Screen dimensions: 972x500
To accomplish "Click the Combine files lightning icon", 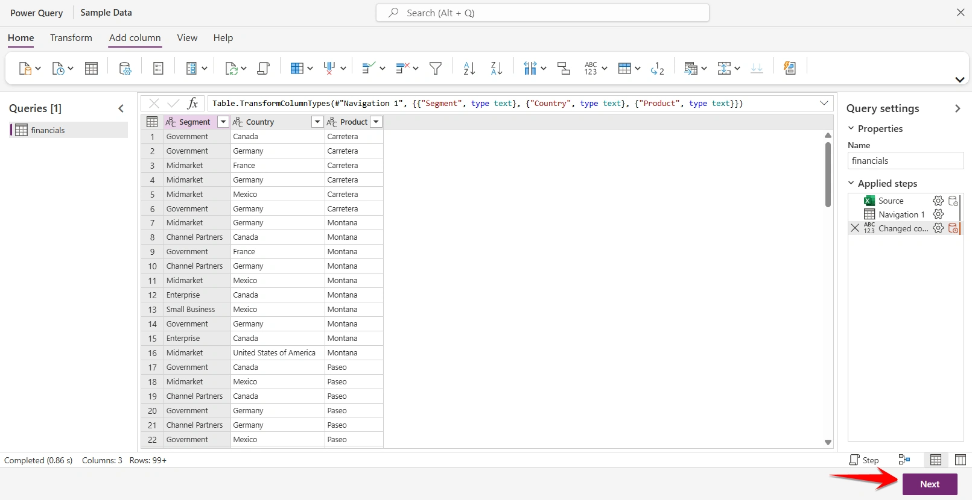I will click(x=789, y=68).
